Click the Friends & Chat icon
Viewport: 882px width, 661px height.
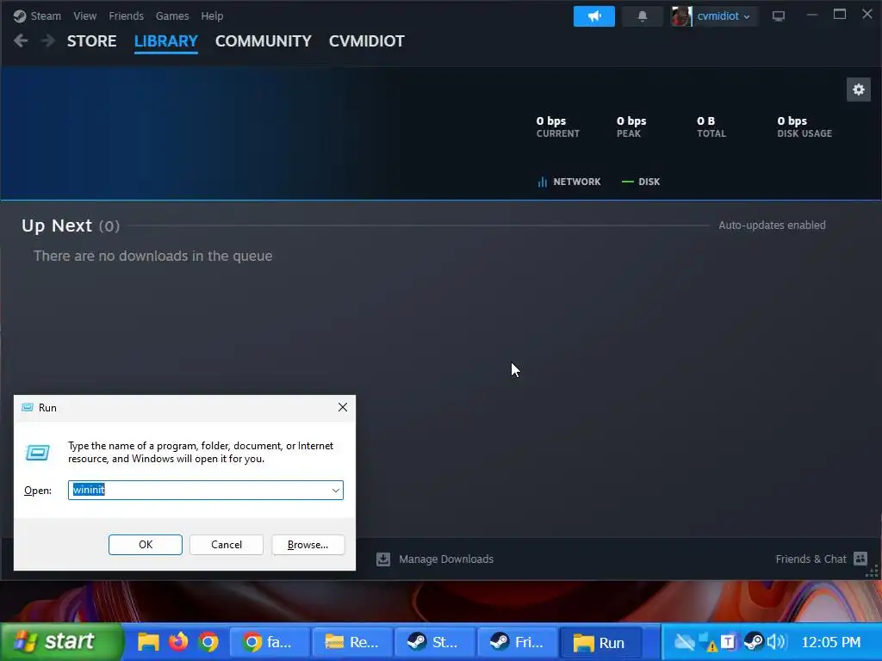[x=860, y=558]
